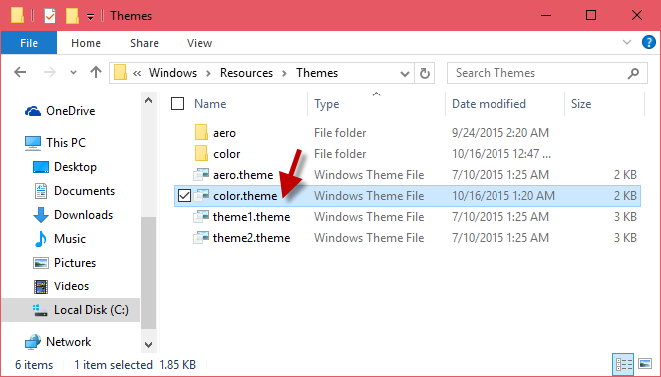This screenshot has height=377, width=661.
Task: Click the color.theme file icon
Action: [201, 196]
